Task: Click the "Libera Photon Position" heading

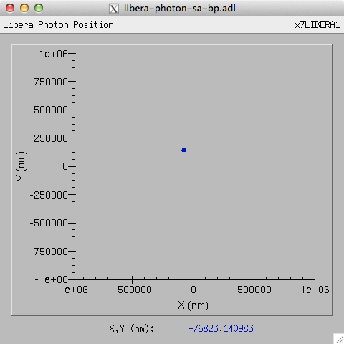Action: (x=58, y=25)
